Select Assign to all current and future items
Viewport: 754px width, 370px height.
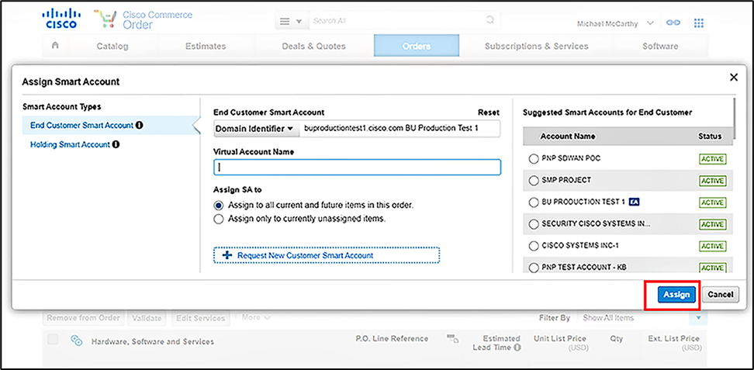[x=219, y=206]
